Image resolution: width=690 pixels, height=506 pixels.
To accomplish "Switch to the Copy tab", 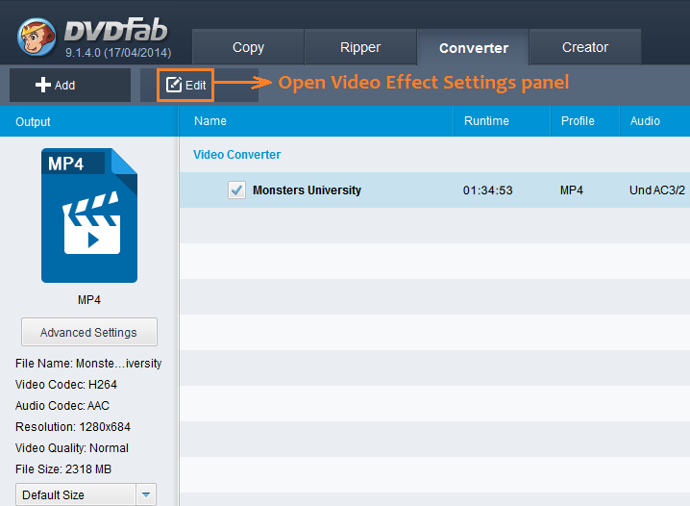I will pos(248,47).
